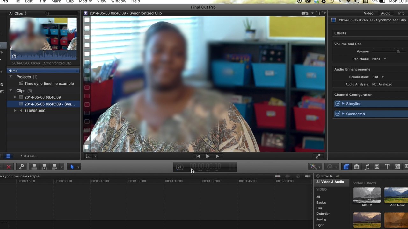Switch inspector to Video tab
Screen dimensions: 408x229
point(368,13)
